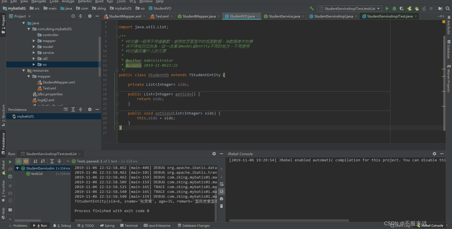452x229 pixels.
Task: Open the Spring tool window button
Action: click(107, 226)
